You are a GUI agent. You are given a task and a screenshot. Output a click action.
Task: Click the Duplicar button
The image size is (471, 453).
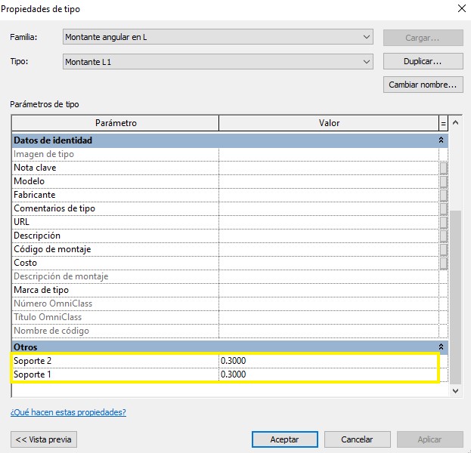click(423, 61)
